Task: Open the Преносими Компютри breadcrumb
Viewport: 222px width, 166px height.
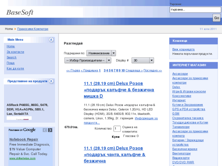Action: pyautogui.click(x=33, y=29)
